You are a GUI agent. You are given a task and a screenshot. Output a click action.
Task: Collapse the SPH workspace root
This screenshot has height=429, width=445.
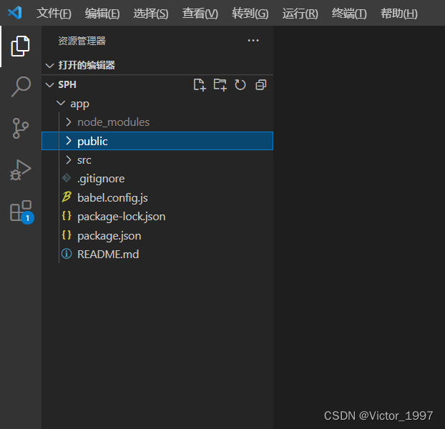tap(49, 85)
